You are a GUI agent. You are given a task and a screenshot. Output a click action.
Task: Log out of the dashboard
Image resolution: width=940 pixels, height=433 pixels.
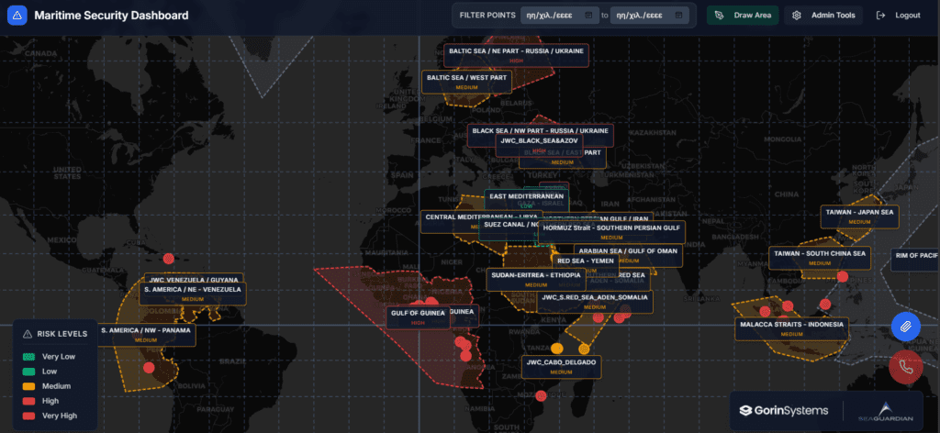[899, 16]
